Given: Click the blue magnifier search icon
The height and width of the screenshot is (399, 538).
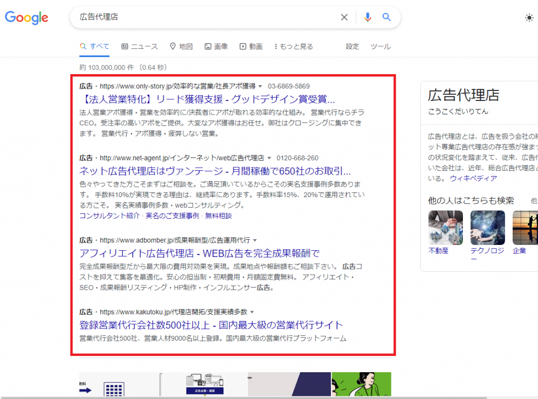Looking at the screenshot, I should pyautogui.click(x=387, y=17).
